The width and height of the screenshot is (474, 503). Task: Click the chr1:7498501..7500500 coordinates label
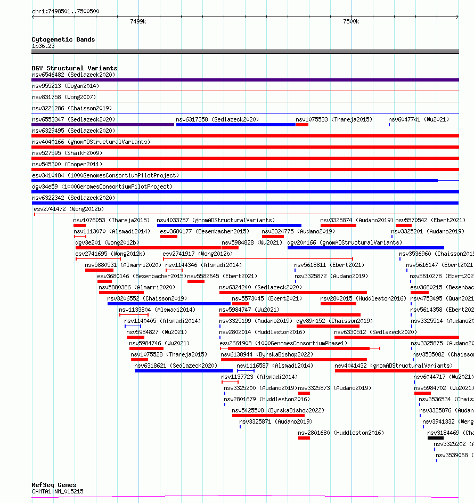click(x=66, y=11)
